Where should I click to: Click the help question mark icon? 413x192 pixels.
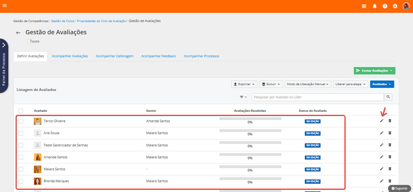point(385,6)
